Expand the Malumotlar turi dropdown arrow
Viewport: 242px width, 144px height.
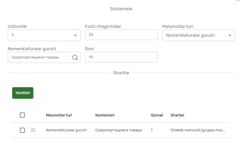click(230, 35)
